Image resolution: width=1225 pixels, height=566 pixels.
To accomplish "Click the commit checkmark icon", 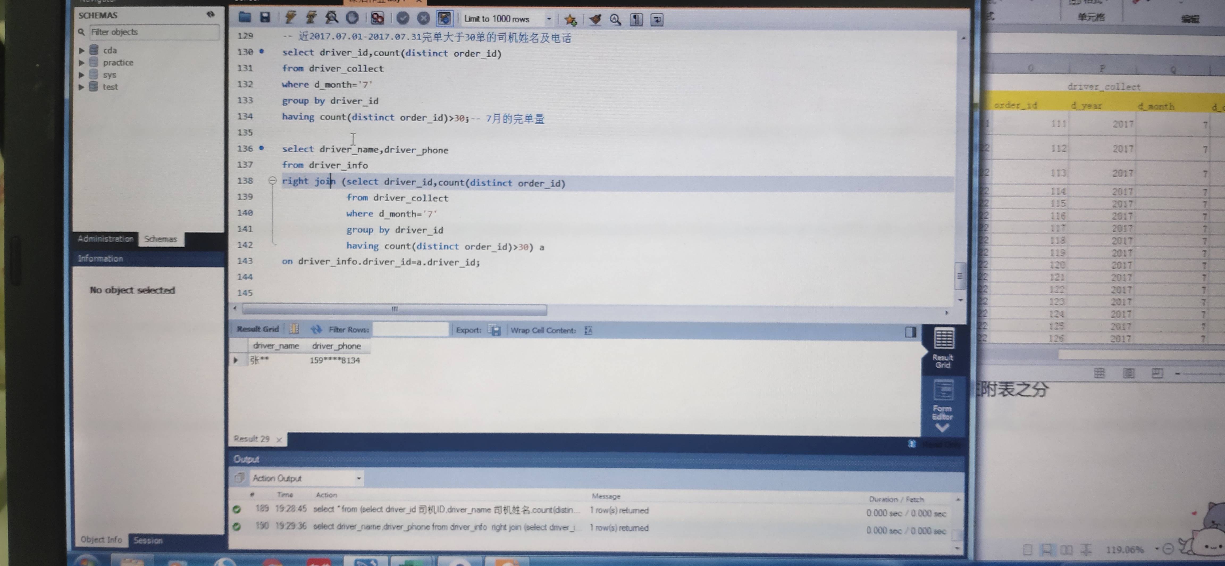I will tap(403, 19).
